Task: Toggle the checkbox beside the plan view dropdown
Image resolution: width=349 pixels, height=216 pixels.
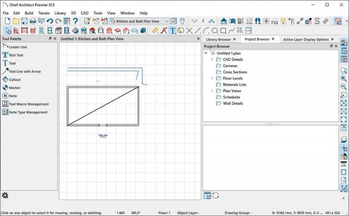Action: point(174,21)
